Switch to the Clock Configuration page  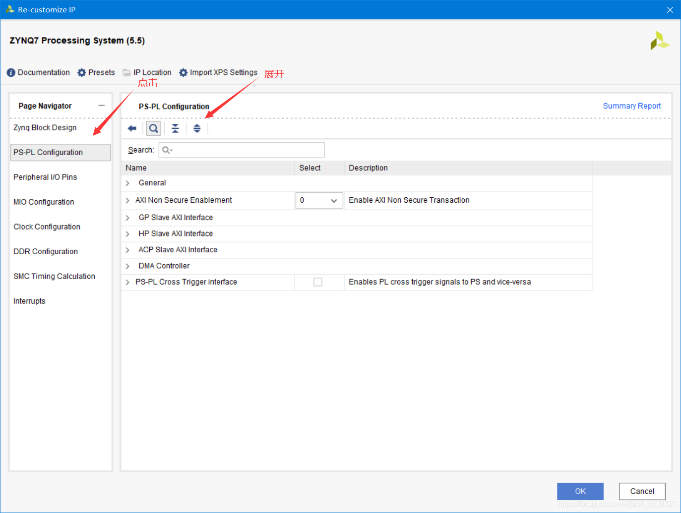click(47, 227)
